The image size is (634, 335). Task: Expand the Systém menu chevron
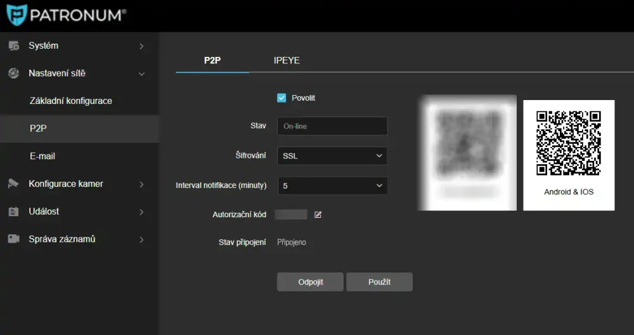pyautogui.click(x=141, y=46)
